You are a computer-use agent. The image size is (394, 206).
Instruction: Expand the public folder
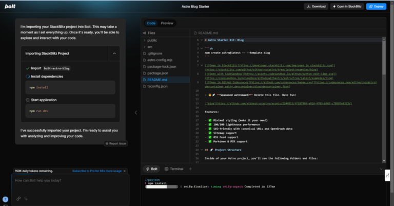pos(166,40)
